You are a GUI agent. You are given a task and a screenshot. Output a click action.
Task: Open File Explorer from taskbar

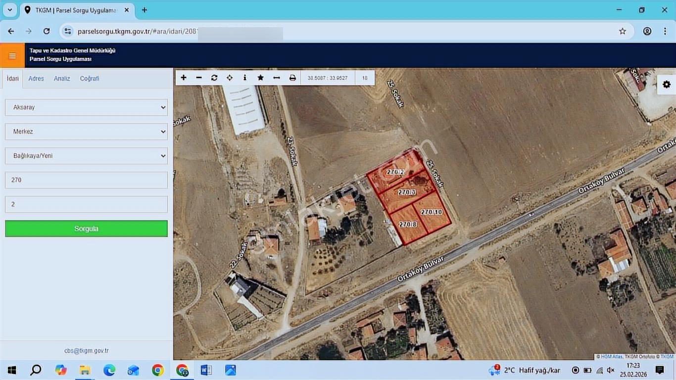(x=85, y=370)
